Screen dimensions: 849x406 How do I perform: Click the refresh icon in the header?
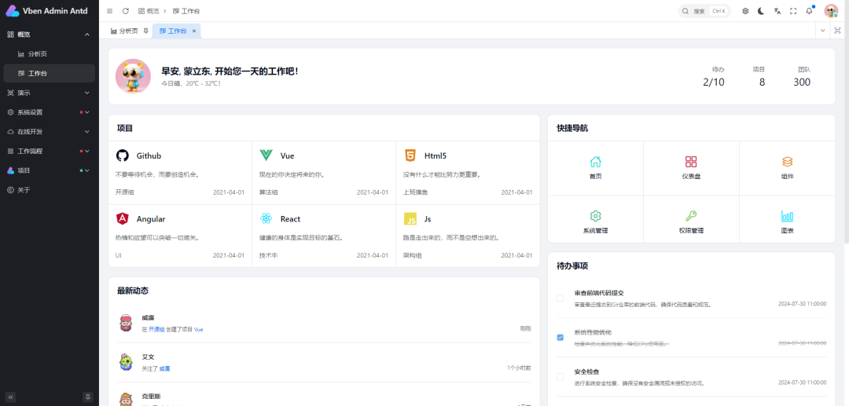[126, 11]
